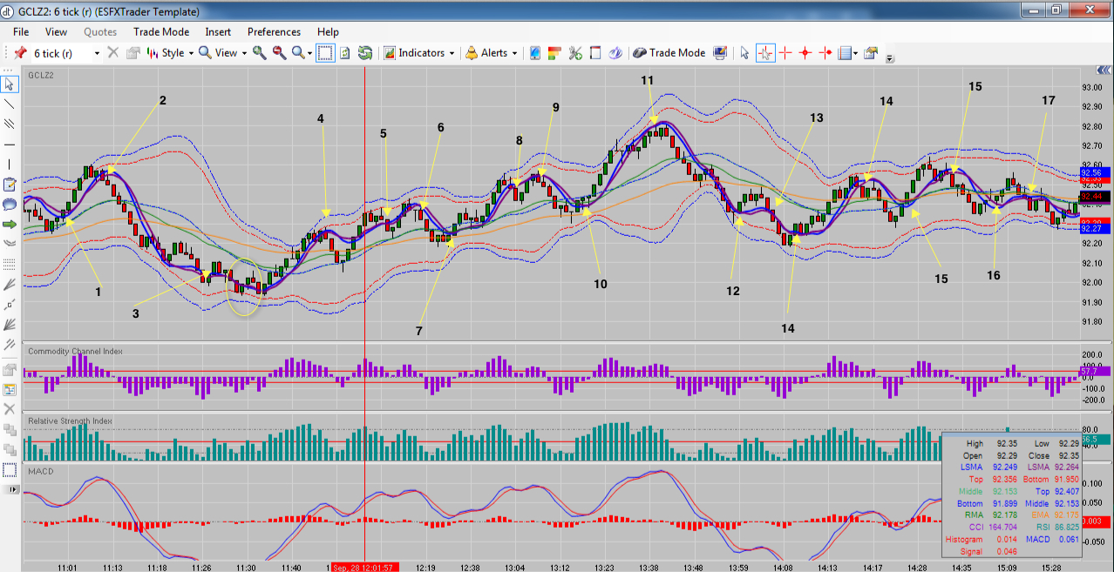The width and height of the screenshot is (1114, 572).
Task: Click the dotted rectangle selection tool in the sidebar
Action: [x=10, y=470]
